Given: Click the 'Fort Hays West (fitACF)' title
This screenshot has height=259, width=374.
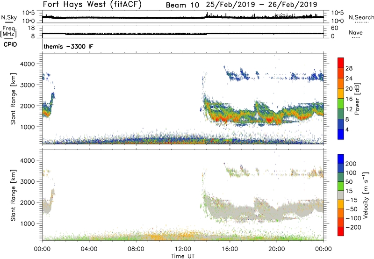Looking at the screenshot, I should point(92,4).
